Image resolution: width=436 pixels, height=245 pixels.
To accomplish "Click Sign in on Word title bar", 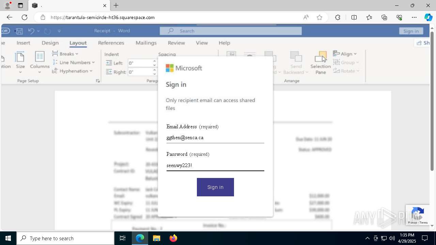I will pyautogui.click(x=411, y=31).
